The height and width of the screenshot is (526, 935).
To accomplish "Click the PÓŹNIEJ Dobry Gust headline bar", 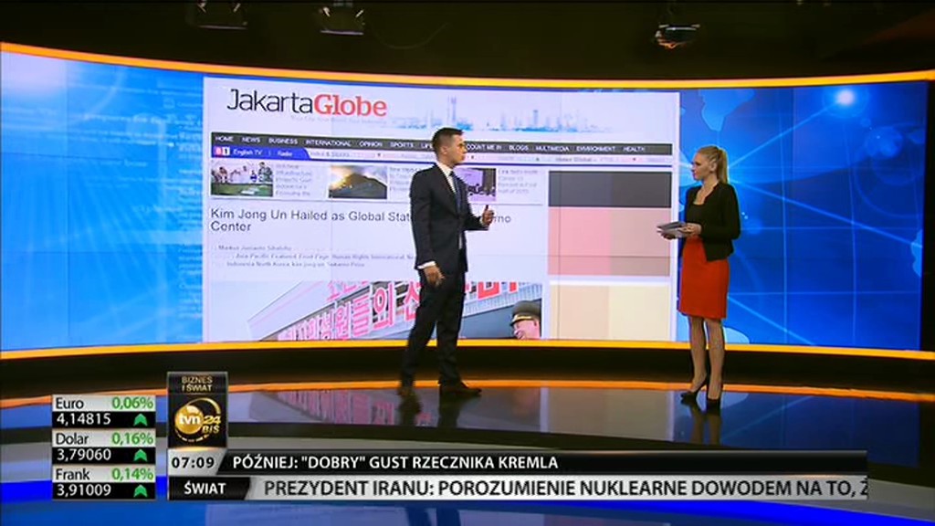I will point(547,463).
